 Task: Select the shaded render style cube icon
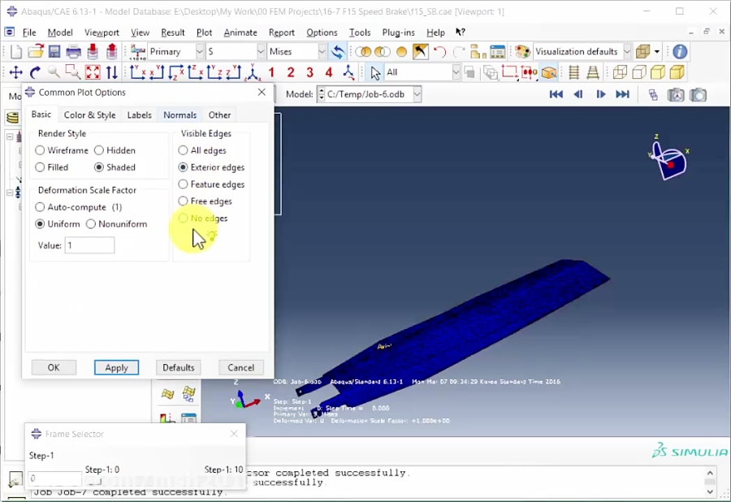pyautogui.click(x=674, y=73)
